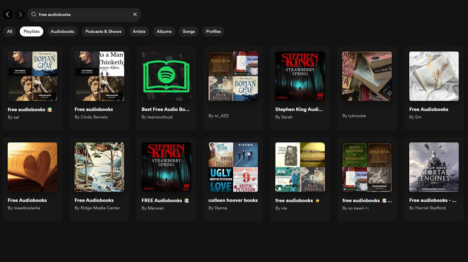Select the colleen hoover books playlist title

233,200
